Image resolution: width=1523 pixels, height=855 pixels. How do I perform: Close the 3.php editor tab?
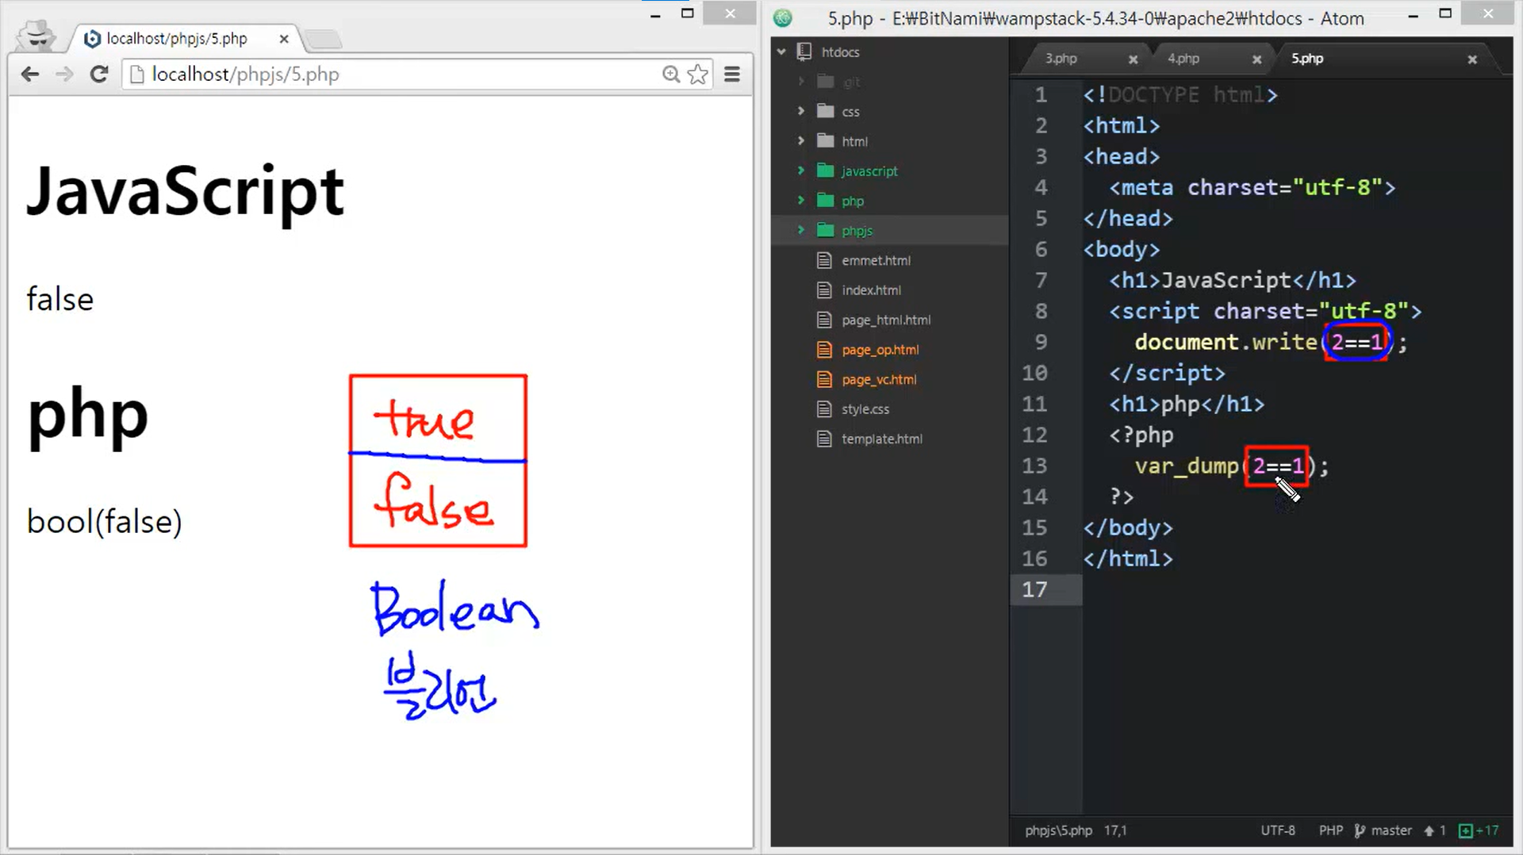1133,59
